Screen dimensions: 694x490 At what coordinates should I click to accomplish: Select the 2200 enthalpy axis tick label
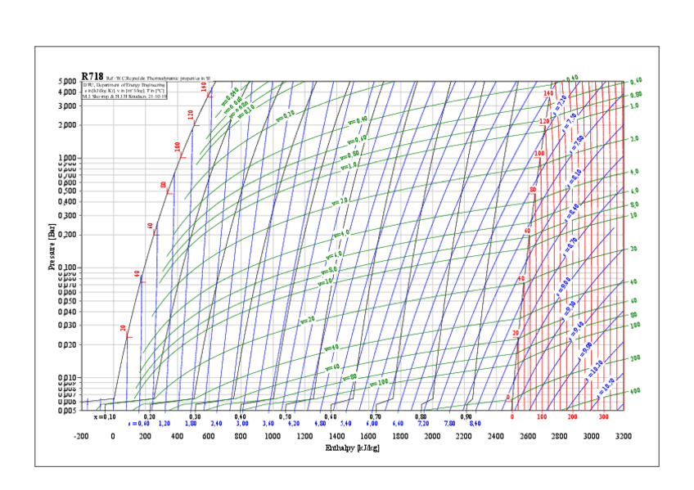click(x=463, y=437)
